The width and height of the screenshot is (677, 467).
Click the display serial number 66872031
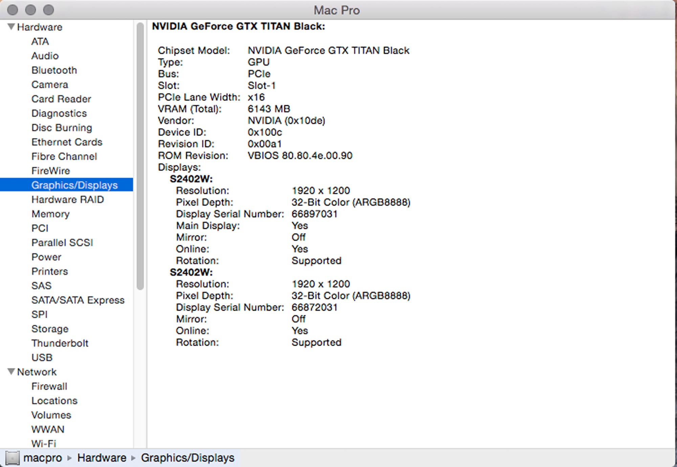coord(314,307)
